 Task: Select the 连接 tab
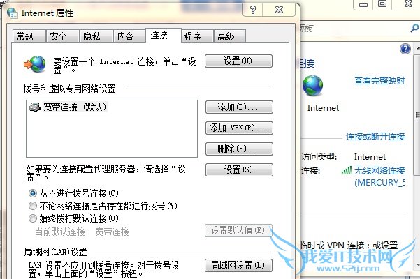click(164, 36)
